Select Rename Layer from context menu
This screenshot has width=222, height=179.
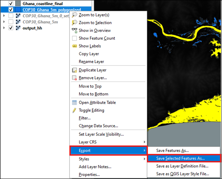[x=108, y=62]
